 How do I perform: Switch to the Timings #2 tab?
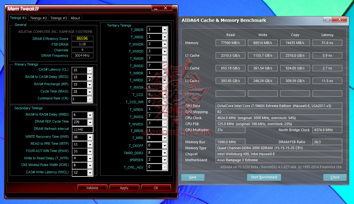38,18
